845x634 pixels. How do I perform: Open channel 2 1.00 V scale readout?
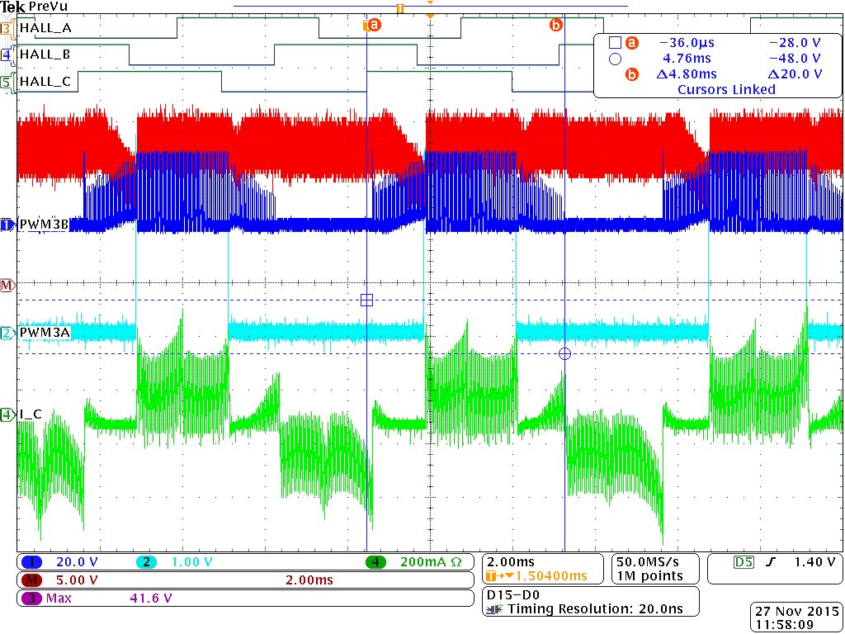(173, 562)
